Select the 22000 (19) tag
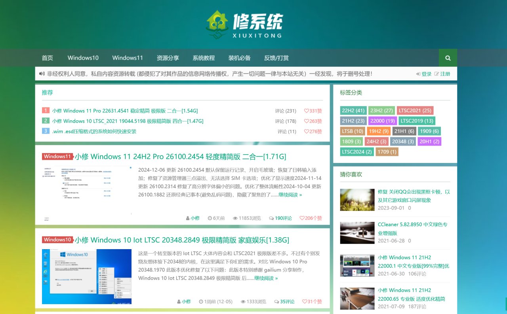The width and height of the screenshot is (507, 314). click(383, 121)
